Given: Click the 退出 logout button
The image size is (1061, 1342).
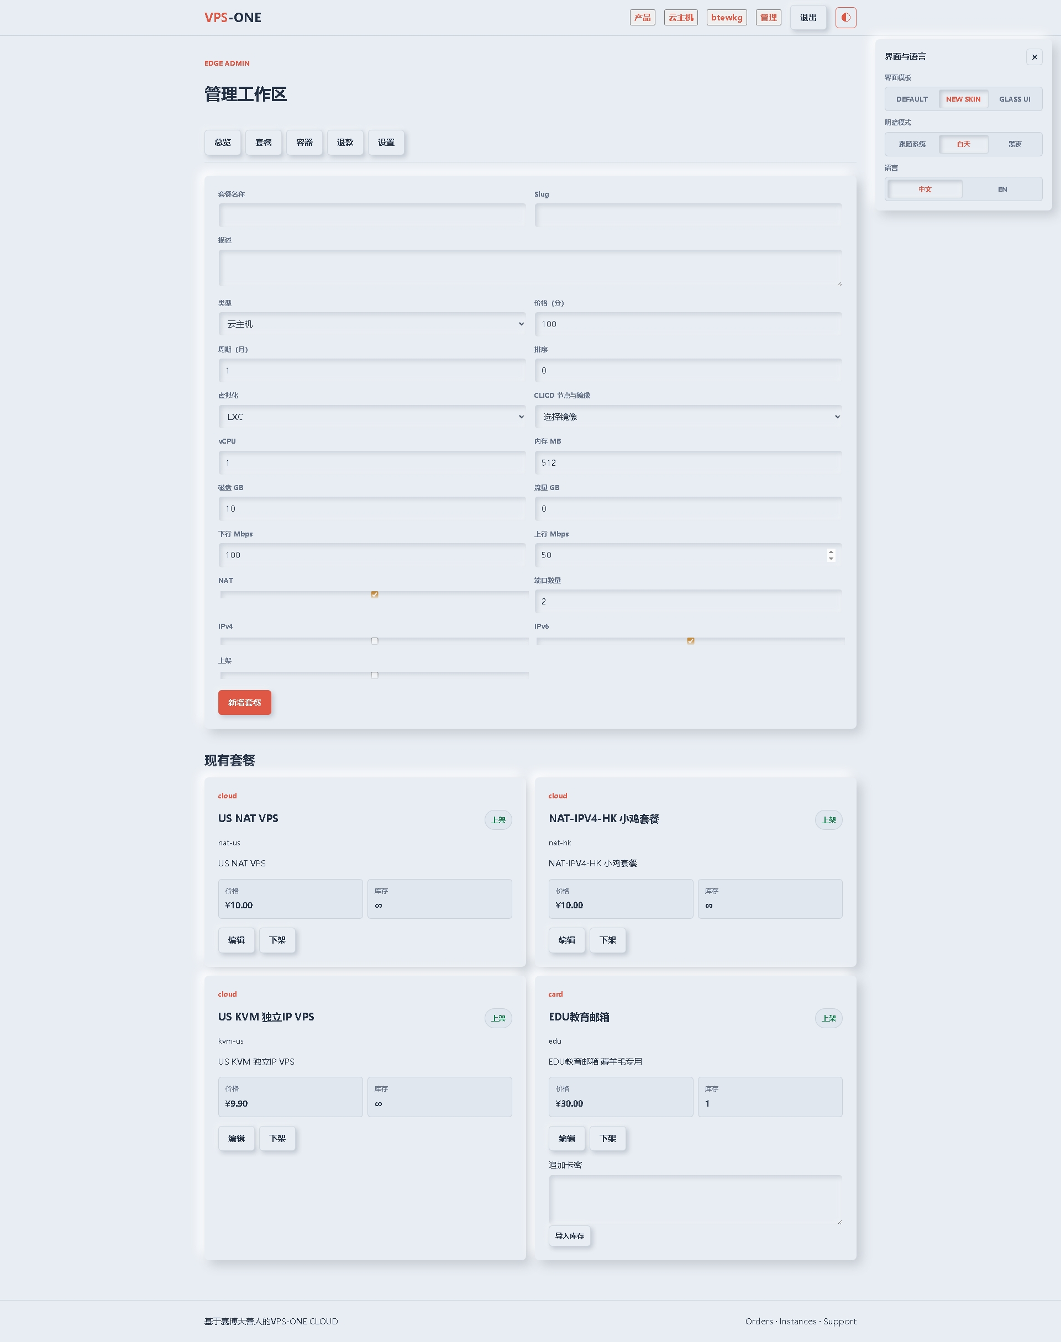Looking at the screenshot, I should click(x=808, y=17).
